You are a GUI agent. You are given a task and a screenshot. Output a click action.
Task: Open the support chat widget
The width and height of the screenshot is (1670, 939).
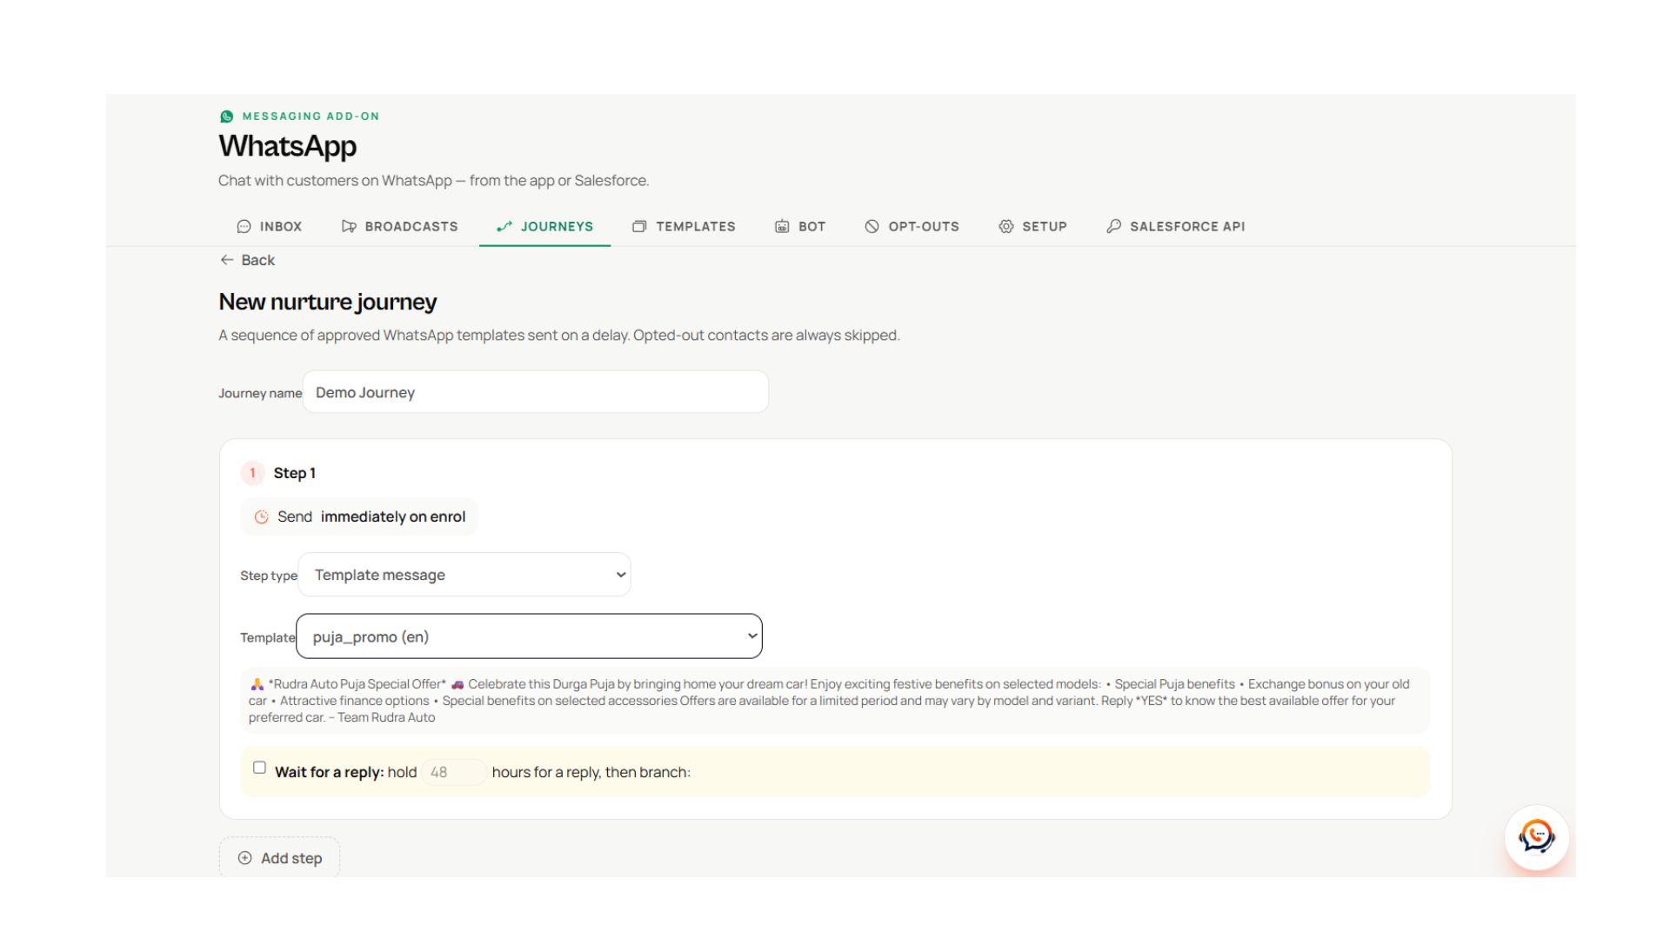click(x=1537, y=837)
